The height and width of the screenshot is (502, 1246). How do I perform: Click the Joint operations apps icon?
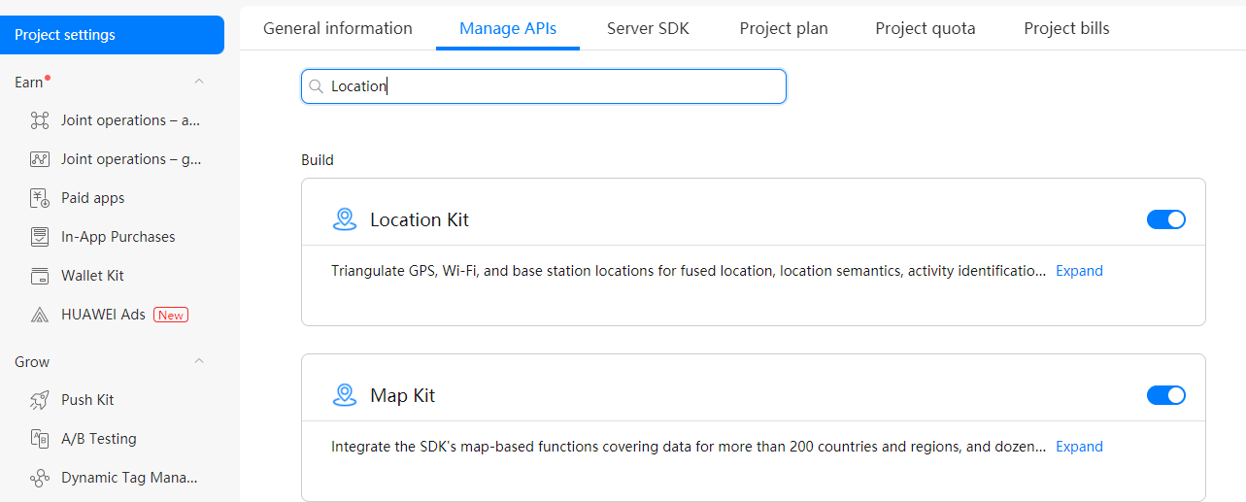point(40,120)
